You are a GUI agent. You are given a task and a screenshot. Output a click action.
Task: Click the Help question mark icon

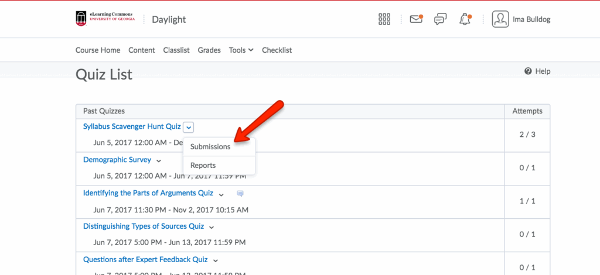[x=528, y=71]
